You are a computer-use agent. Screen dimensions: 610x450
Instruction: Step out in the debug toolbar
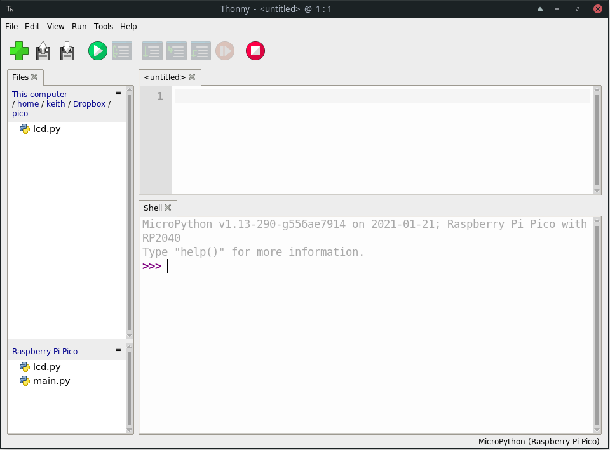click(201, 51)
